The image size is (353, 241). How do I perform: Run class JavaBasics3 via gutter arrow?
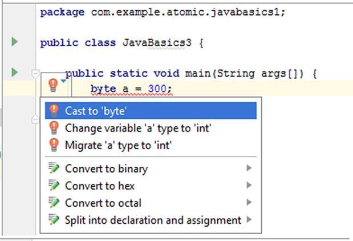[15, 42]
